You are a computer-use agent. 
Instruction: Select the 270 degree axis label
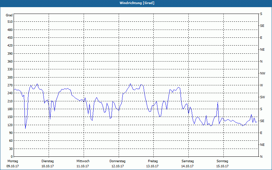(10, 85)
